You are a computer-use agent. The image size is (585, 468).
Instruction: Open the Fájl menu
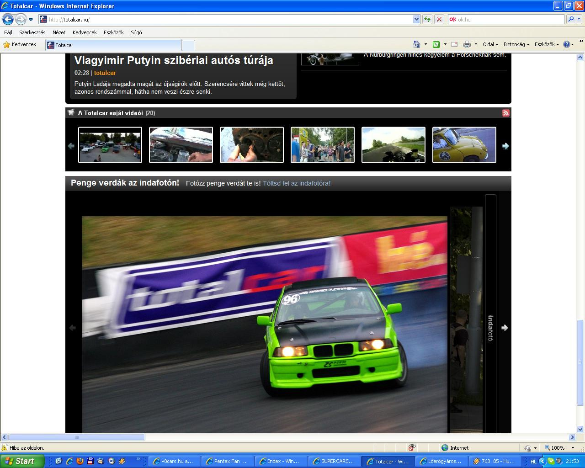click(x=8, y=32)
